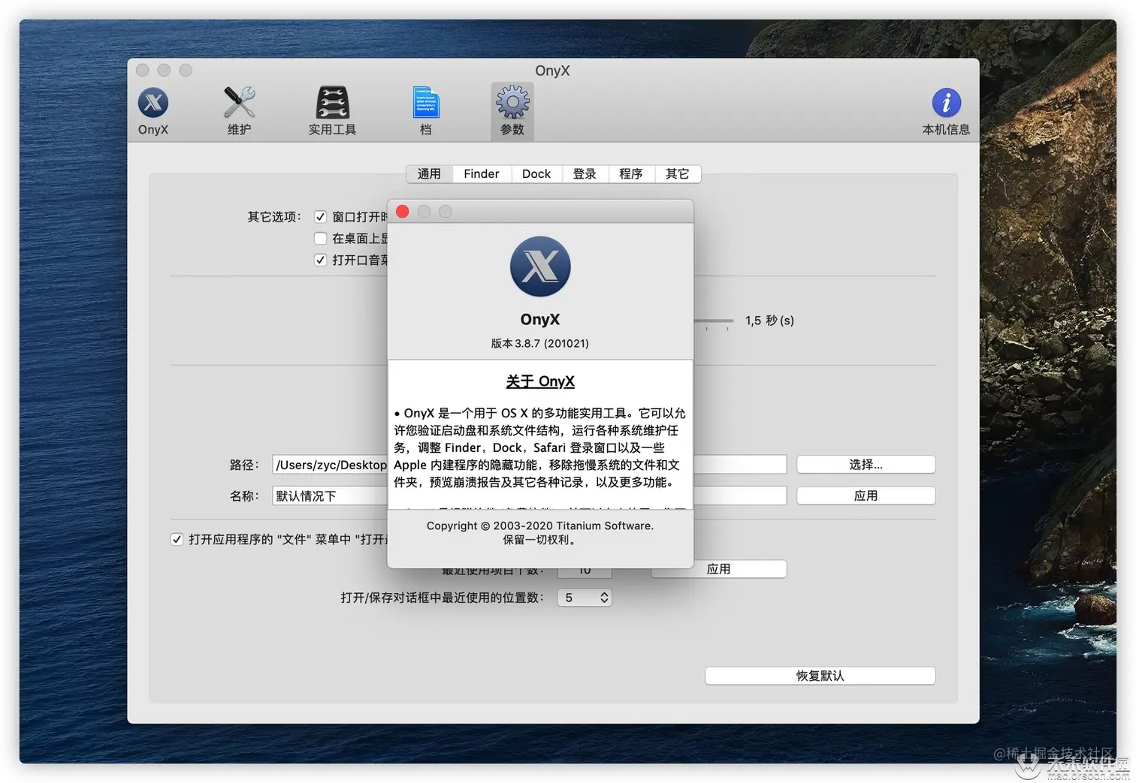Click the OnyX logo in the About dialog
The height and width of the screenshot is (783, 1136).
(x=540, y=267)
